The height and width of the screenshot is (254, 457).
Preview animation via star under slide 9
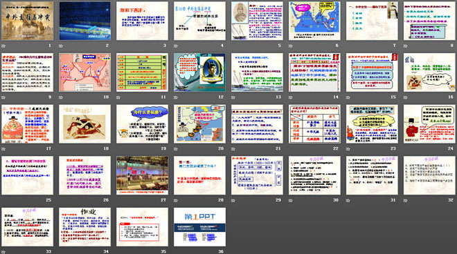(3, 97)
